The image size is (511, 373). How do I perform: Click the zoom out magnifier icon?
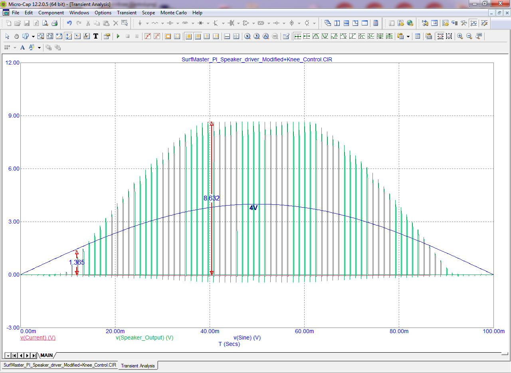[x=469, y=36]
